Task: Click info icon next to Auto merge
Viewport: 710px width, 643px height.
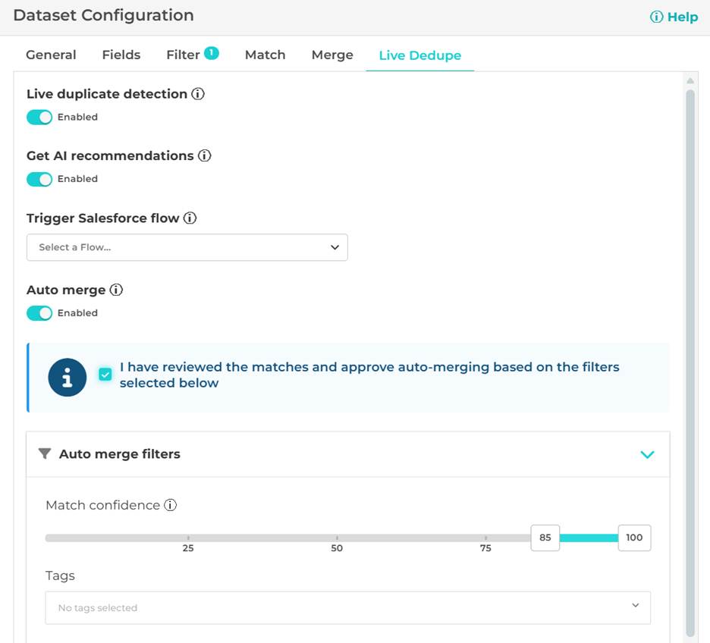Action: coord(116,290)
